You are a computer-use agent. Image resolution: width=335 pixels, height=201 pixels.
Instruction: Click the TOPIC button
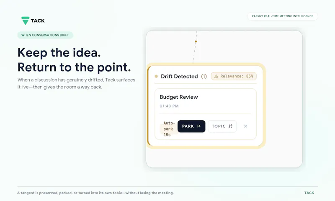[x=222, y=126]
